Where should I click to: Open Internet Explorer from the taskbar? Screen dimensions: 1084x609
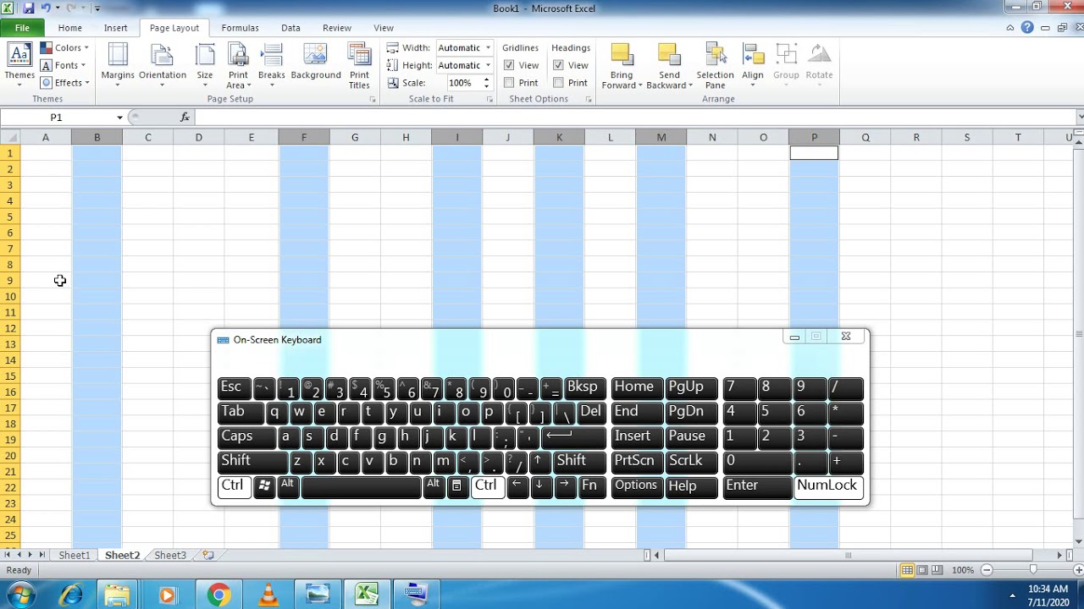pyautogui.click(x=71, y=595)
